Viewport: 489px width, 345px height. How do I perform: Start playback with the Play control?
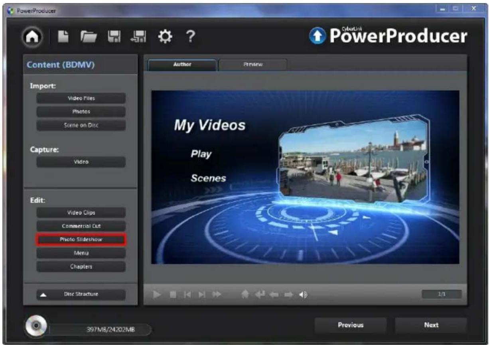[x=157, y=295]
